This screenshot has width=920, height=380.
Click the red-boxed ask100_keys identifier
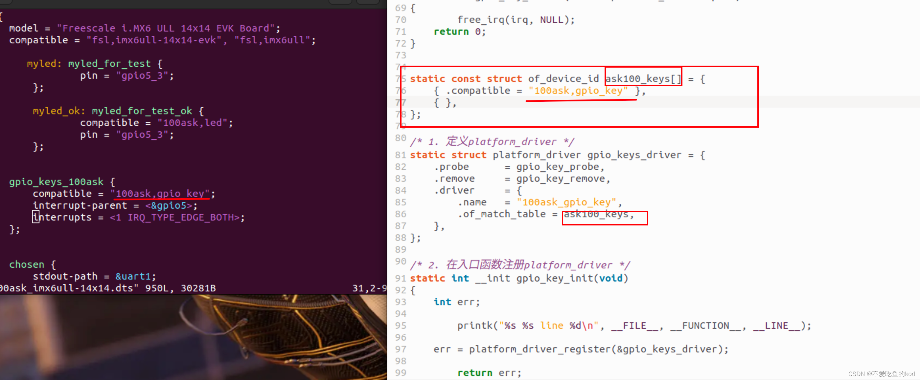(x=642, y=78)
